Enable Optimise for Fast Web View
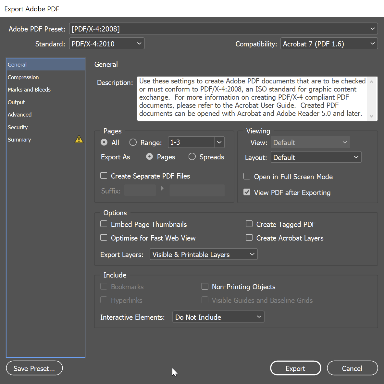 tap(104, 237)
